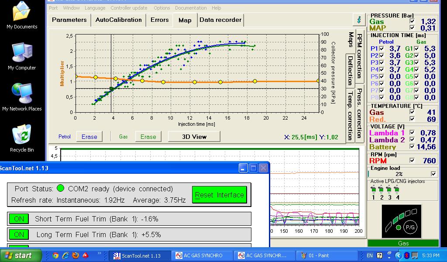Open the Documentation menu
447x262 pixels.
(x=191, y=8)
